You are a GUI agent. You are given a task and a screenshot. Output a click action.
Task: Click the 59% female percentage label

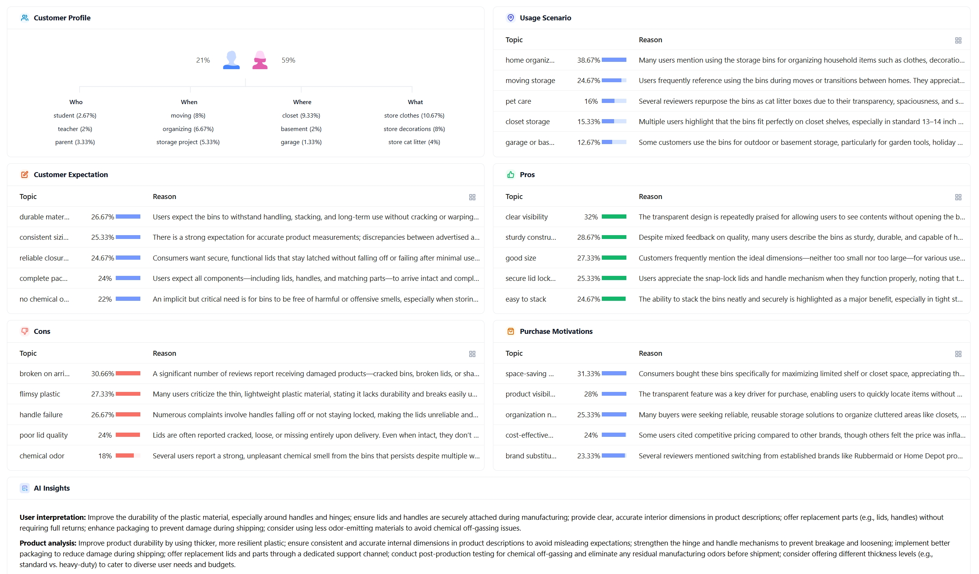(x=288, y=60)
